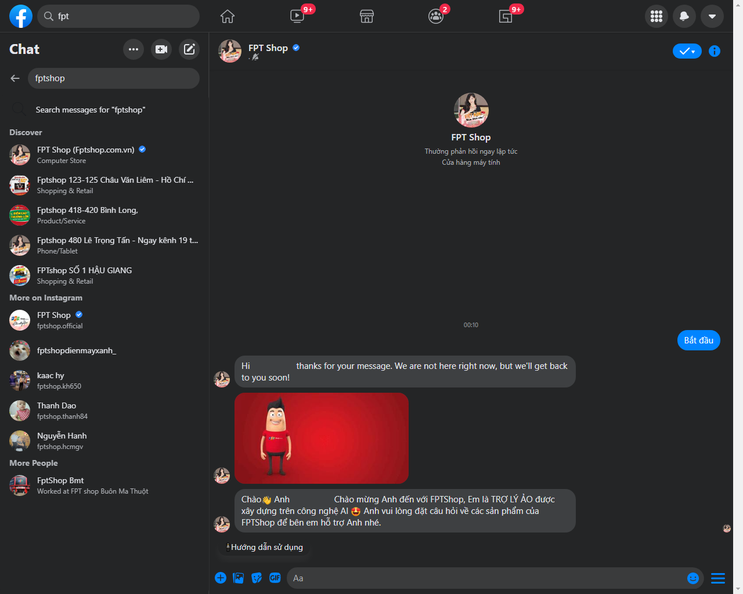743x594 pixels.
Task: Open the emoji picker
Action: (x=693, y=578)
